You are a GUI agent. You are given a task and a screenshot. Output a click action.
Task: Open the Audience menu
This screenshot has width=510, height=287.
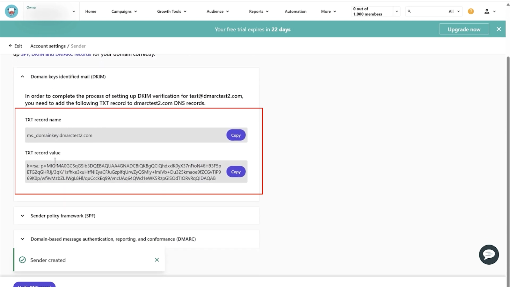click(x=218, y=11)
